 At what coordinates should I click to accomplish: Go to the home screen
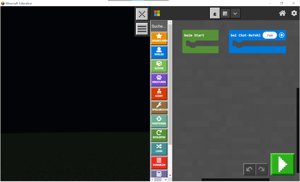click(282, 13)
